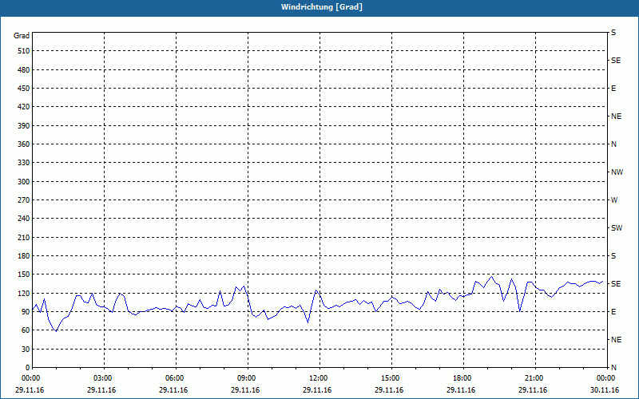Select the 18:00 time axis label
This screenshot has height=399, width=639.
[463, 378]
